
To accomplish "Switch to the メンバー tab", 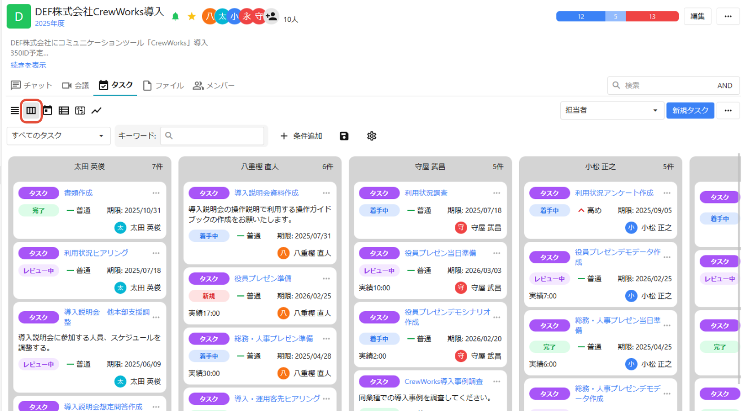I will (x=214, y=86).
